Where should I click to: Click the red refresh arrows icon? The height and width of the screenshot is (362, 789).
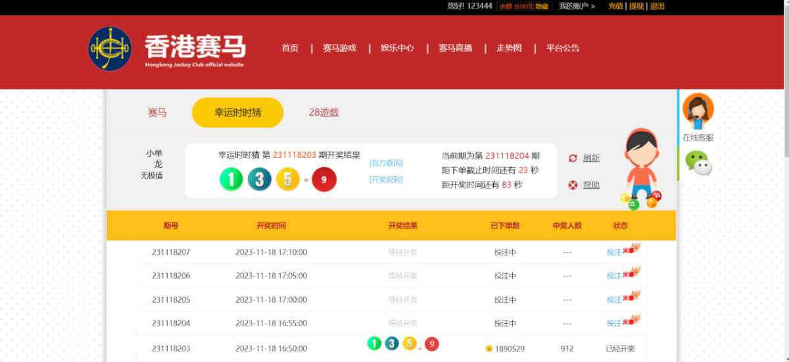click(573, 158)
